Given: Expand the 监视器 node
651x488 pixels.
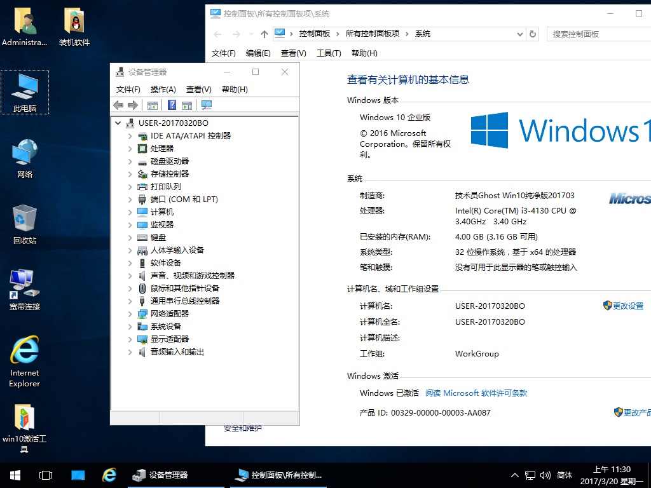Looking at the screenshot, I should point(130,225).
